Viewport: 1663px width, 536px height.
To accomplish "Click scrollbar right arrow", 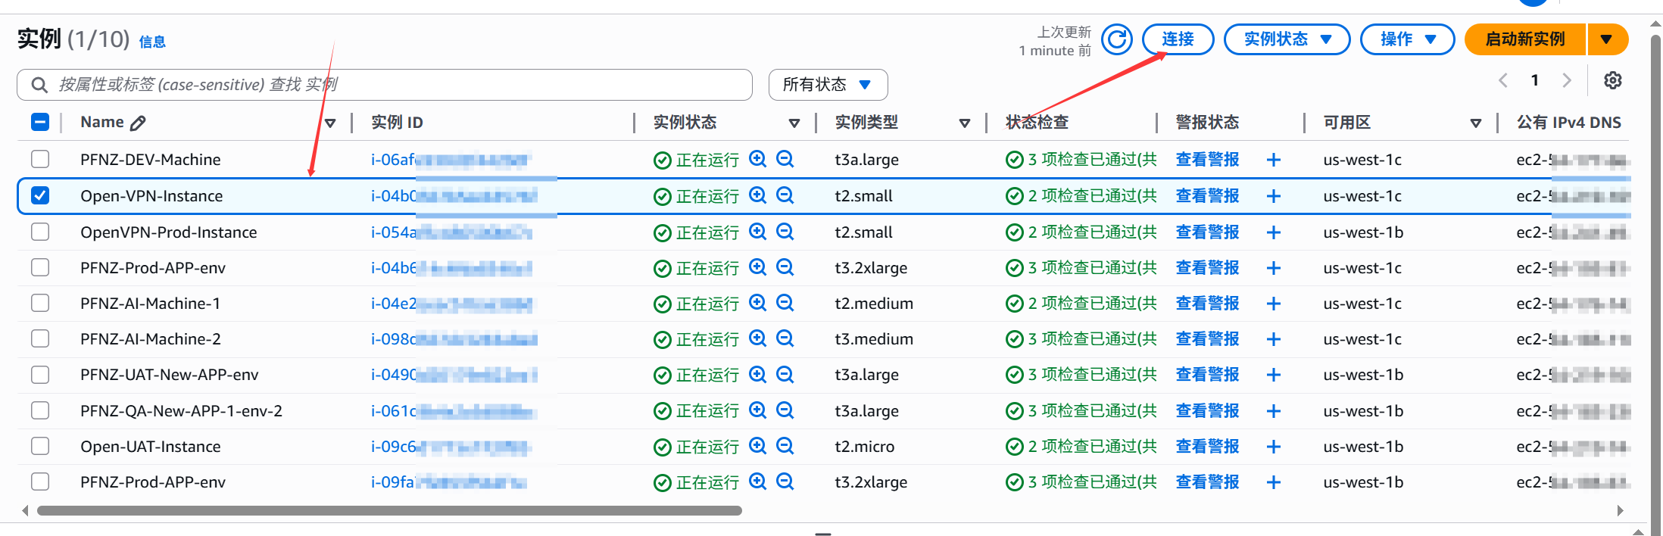I will click(1620, 510).
